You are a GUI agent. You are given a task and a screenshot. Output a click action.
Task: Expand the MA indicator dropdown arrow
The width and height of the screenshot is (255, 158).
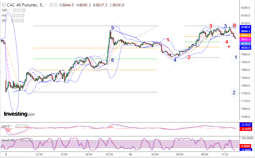pyautogui.click(x=8, y=15)
